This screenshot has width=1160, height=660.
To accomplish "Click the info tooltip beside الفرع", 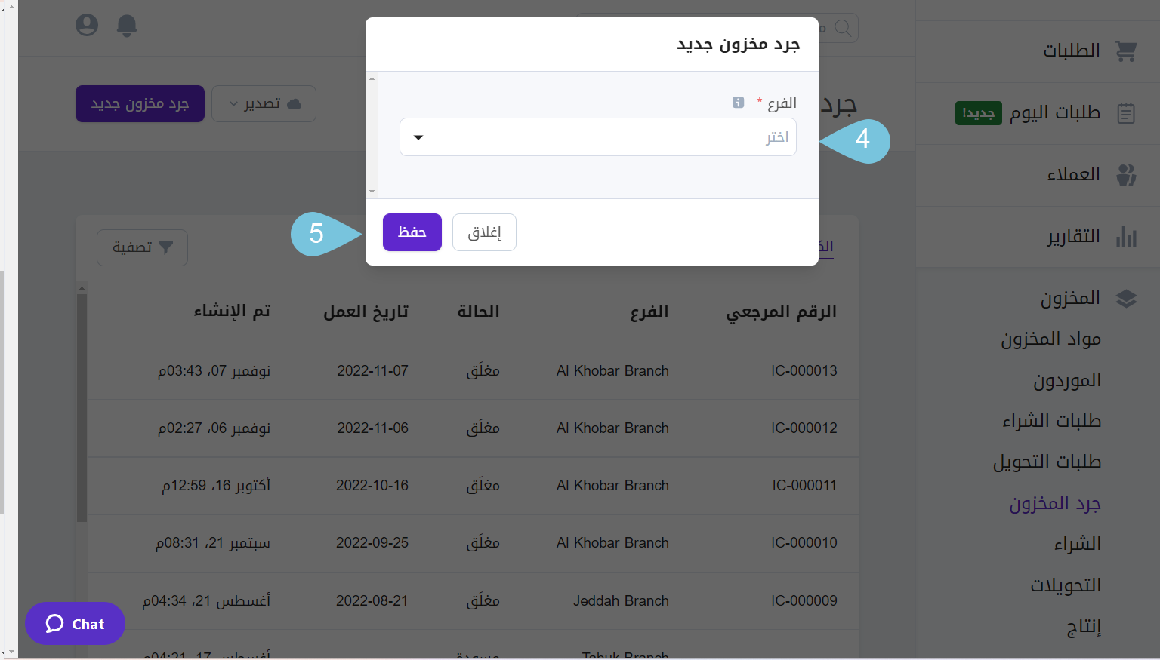I will [738, 103].
